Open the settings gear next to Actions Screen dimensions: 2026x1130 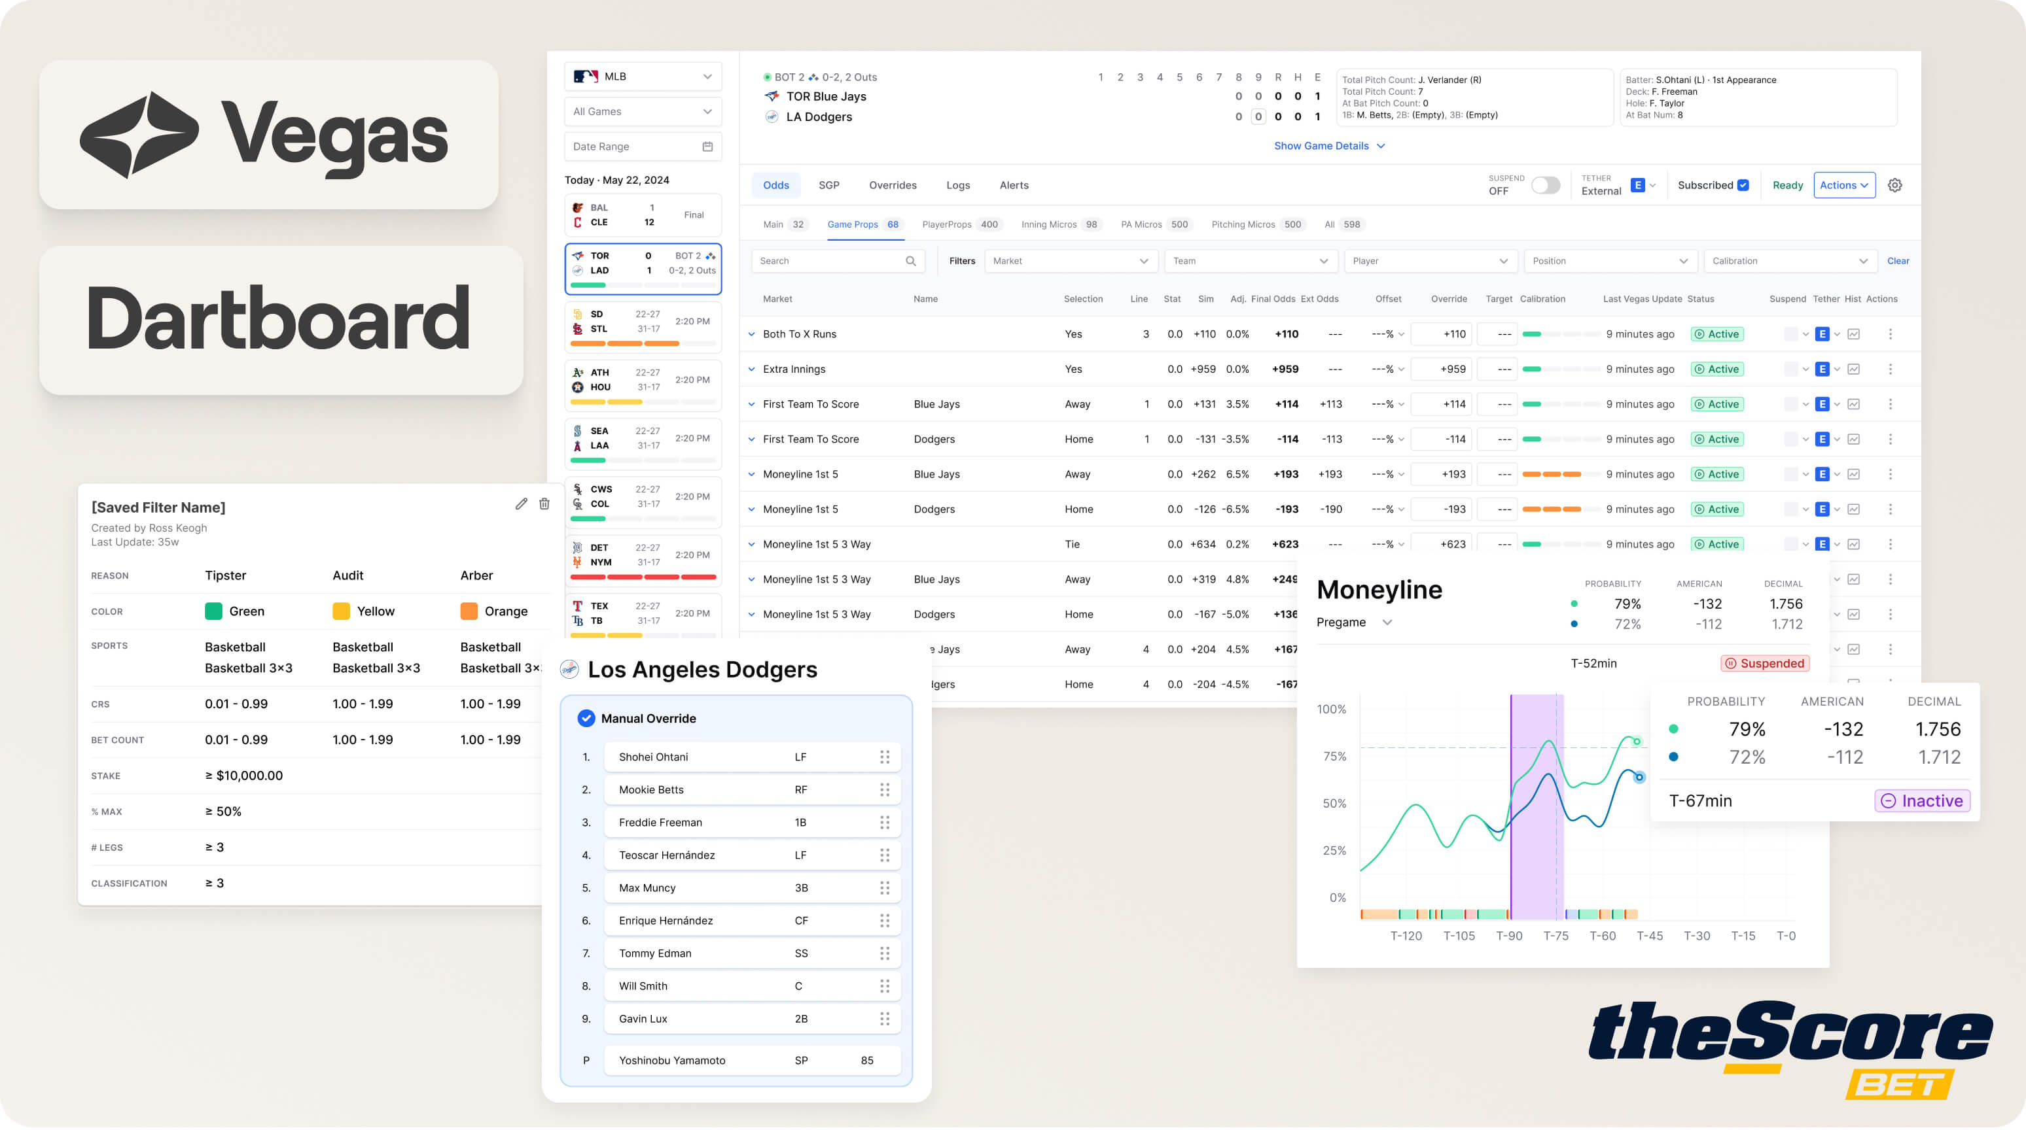(x=1894, y=186)
